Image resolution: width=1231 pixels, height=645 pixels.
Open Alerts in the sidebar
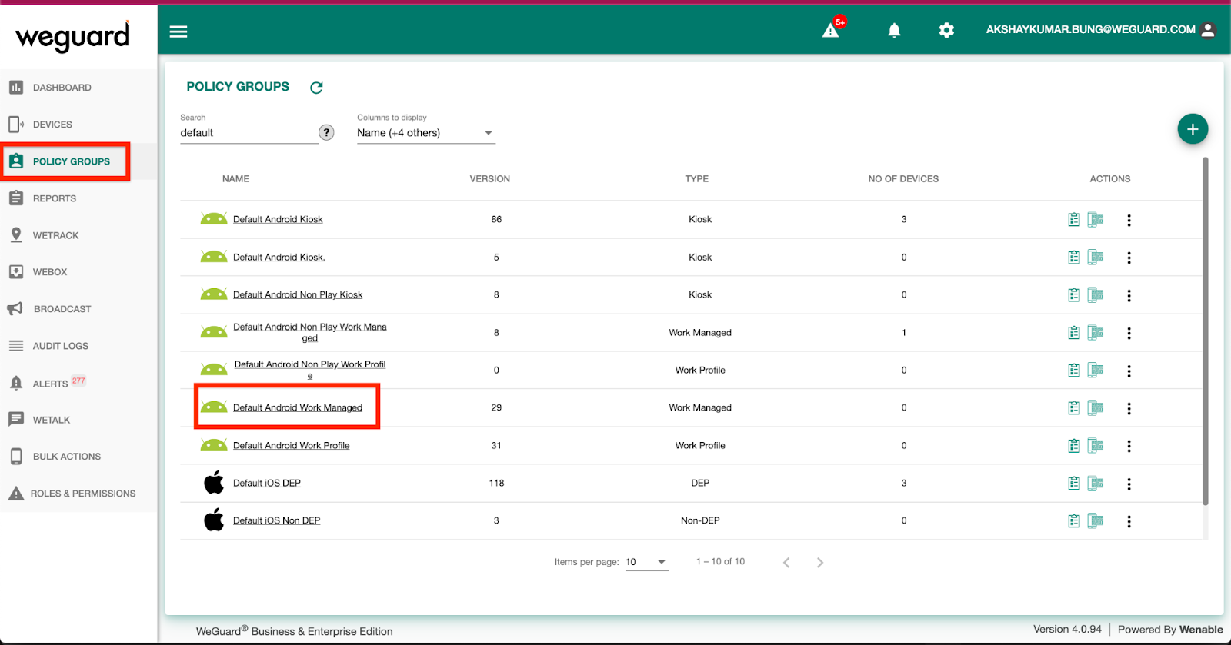pyautogui.click(x=50, y=384)
